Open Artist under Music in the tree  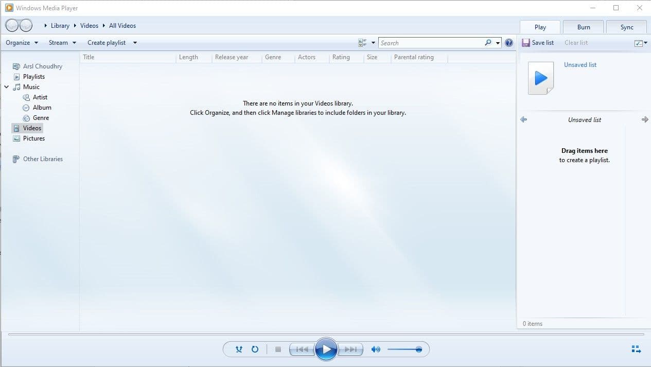(40, 97)
